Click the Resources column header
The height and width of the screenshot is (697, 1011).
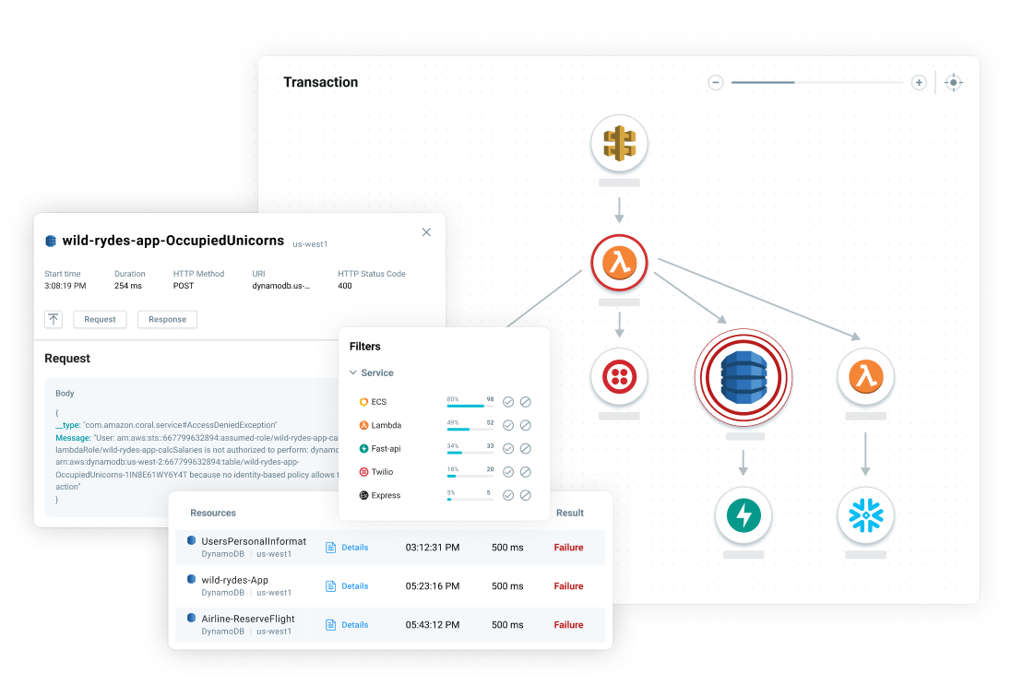click(213, 513)
